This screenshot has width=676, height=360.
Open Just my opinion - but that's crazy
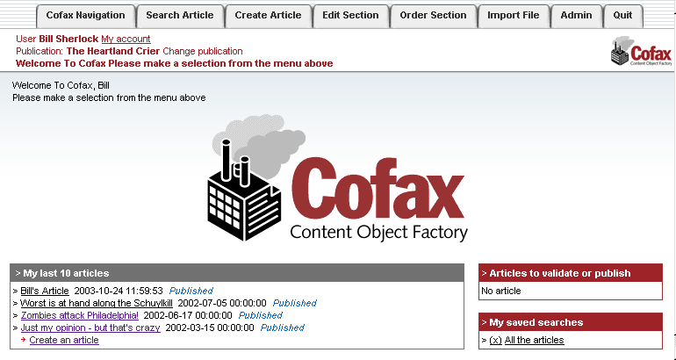coord(90,328)
